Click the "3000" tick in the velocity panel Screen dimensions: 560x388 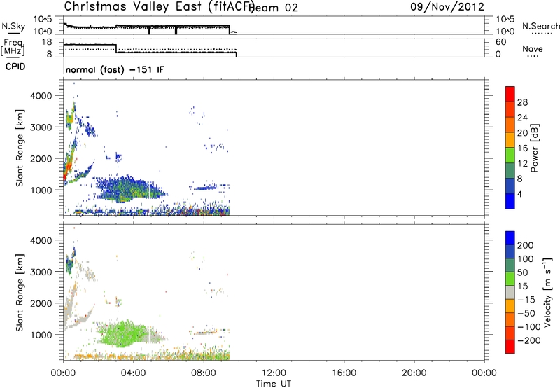tap(41, 272)
